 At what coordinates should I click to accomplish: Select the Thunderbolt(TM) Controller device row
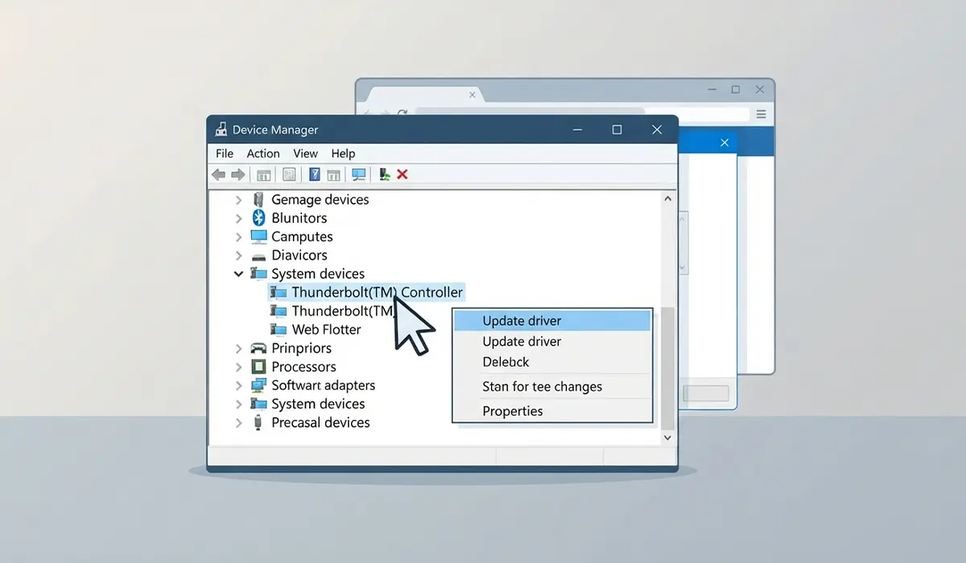(x=367, y=292)
